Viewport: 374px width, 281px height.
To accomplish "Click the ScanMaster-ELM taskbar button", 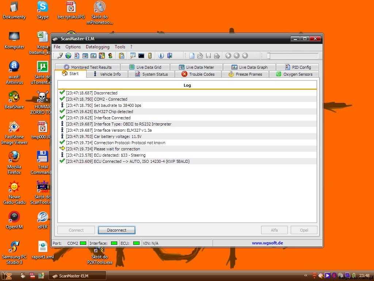I will (77, 276).
